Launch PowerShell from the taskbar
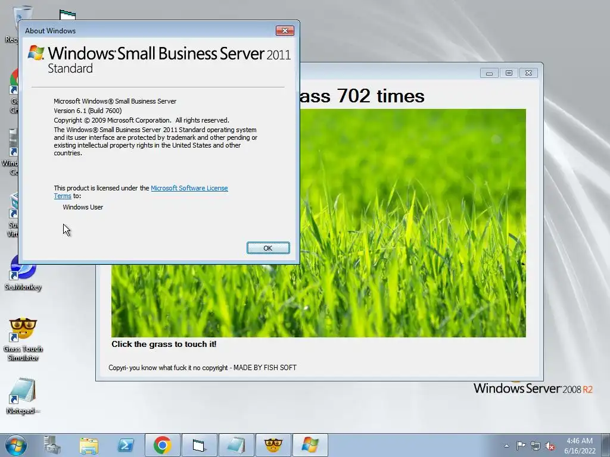Screen dimensions: 610x457 point(126,445)
